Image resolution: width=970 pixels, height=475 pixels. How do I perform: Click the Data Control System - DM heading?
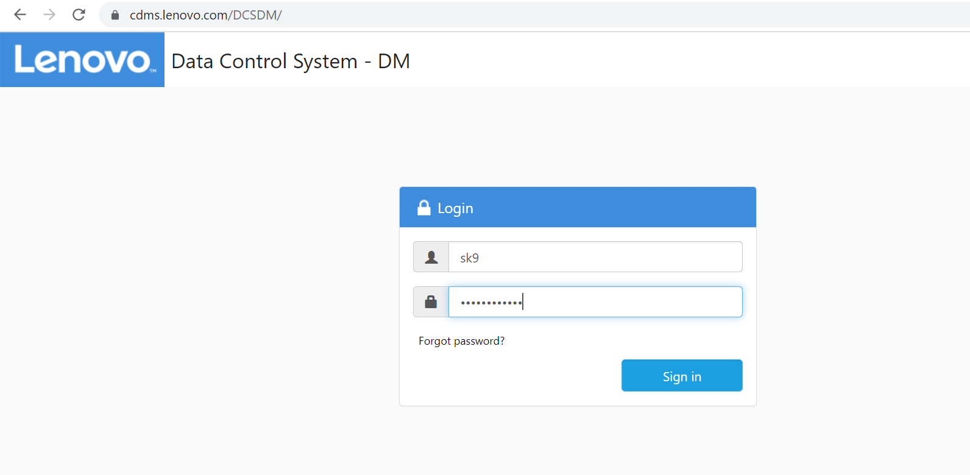click(291, 61)
